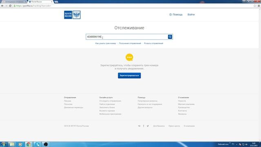Open Посылки in the footer
The image size is (261, 147).
(x=68, y=104)
